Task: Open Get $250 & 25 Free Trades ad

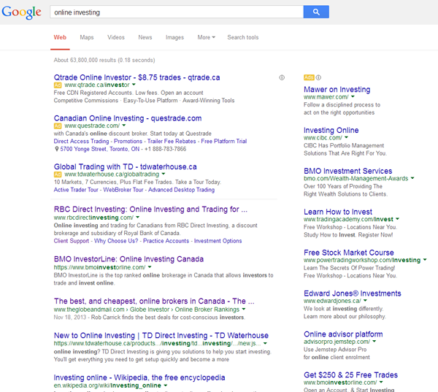Action: point(350,375)
